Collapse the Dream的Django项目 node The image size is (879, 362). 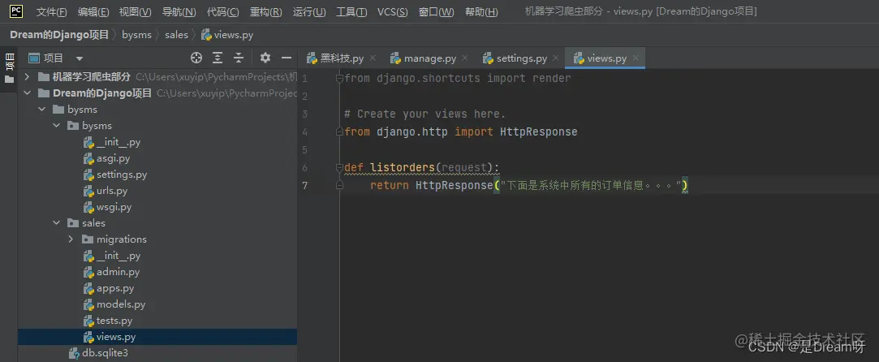point(26,93)
